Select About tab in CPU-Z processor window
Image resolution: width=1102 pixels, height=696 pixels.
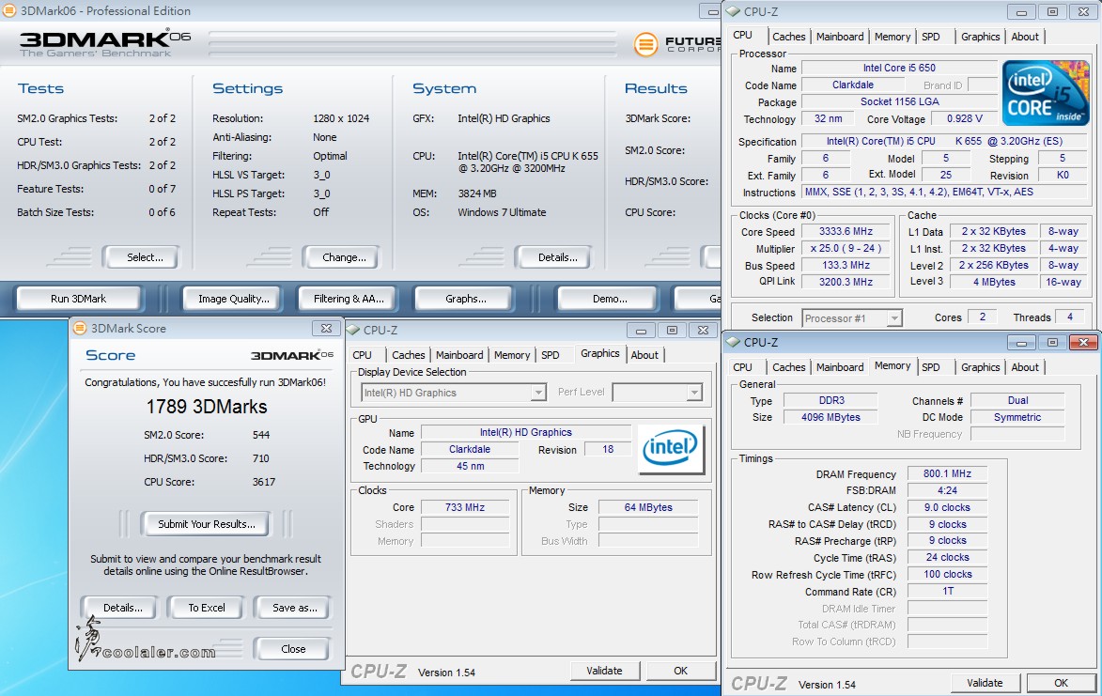click(x=1025, y=37)
